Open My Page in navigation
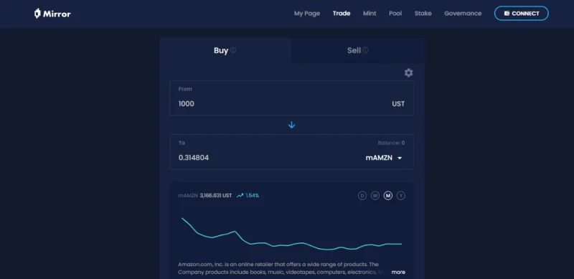Viewport: 574px width, 279px height. (x=307, y=14)
